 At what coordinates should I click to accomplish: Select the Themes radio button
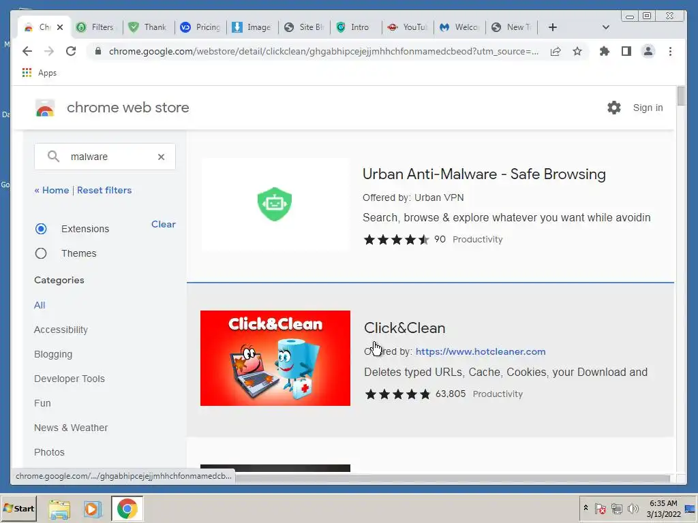tap(41, 253)
